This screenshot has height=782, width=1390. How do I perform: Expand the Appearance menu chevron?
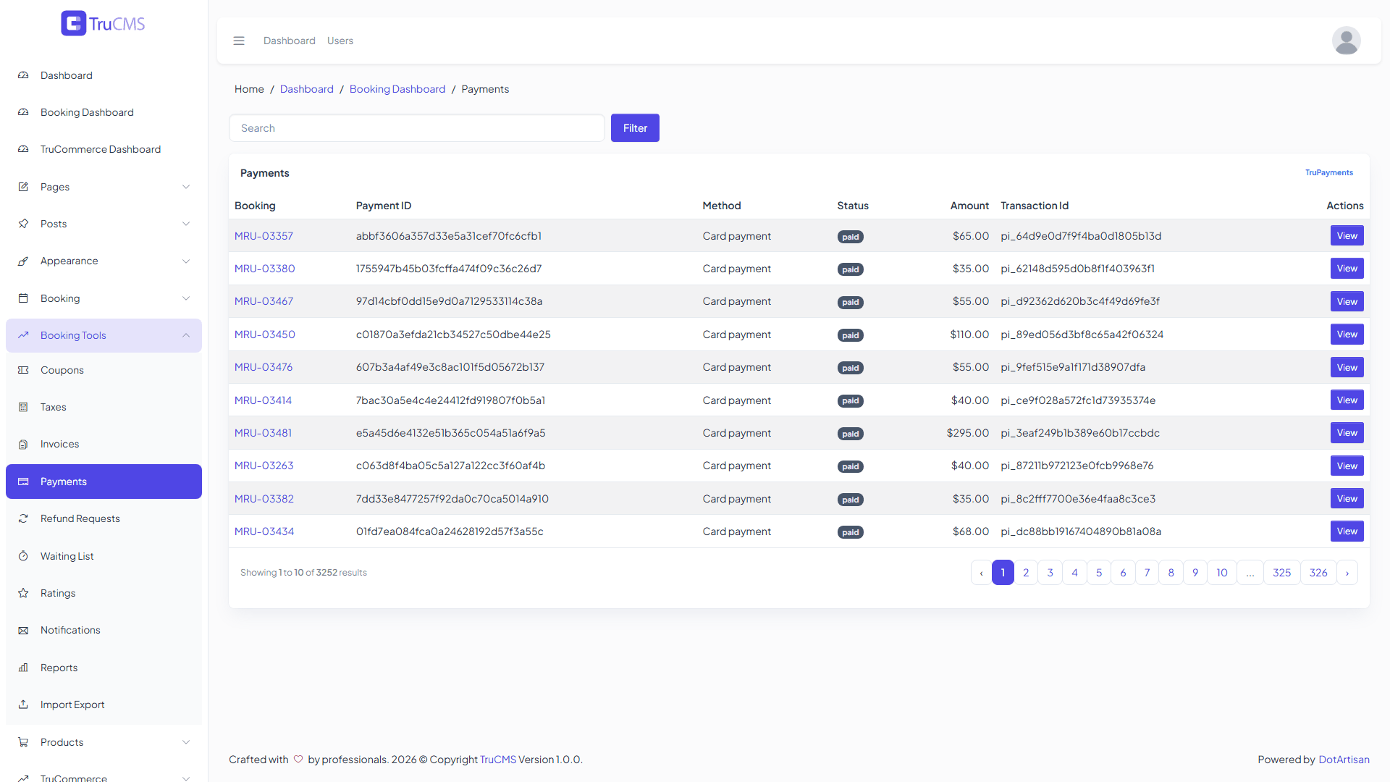(186, 261)
